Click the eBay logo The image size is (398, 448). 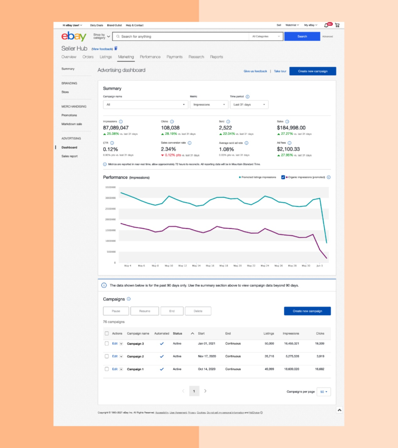74,36
